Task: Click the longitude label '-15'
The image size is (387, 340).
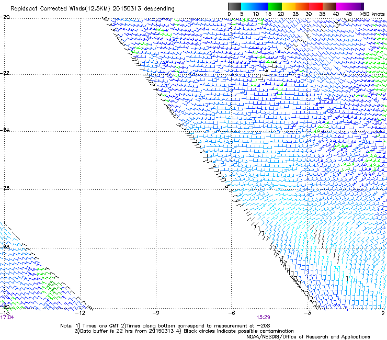Action: [5, 313]
